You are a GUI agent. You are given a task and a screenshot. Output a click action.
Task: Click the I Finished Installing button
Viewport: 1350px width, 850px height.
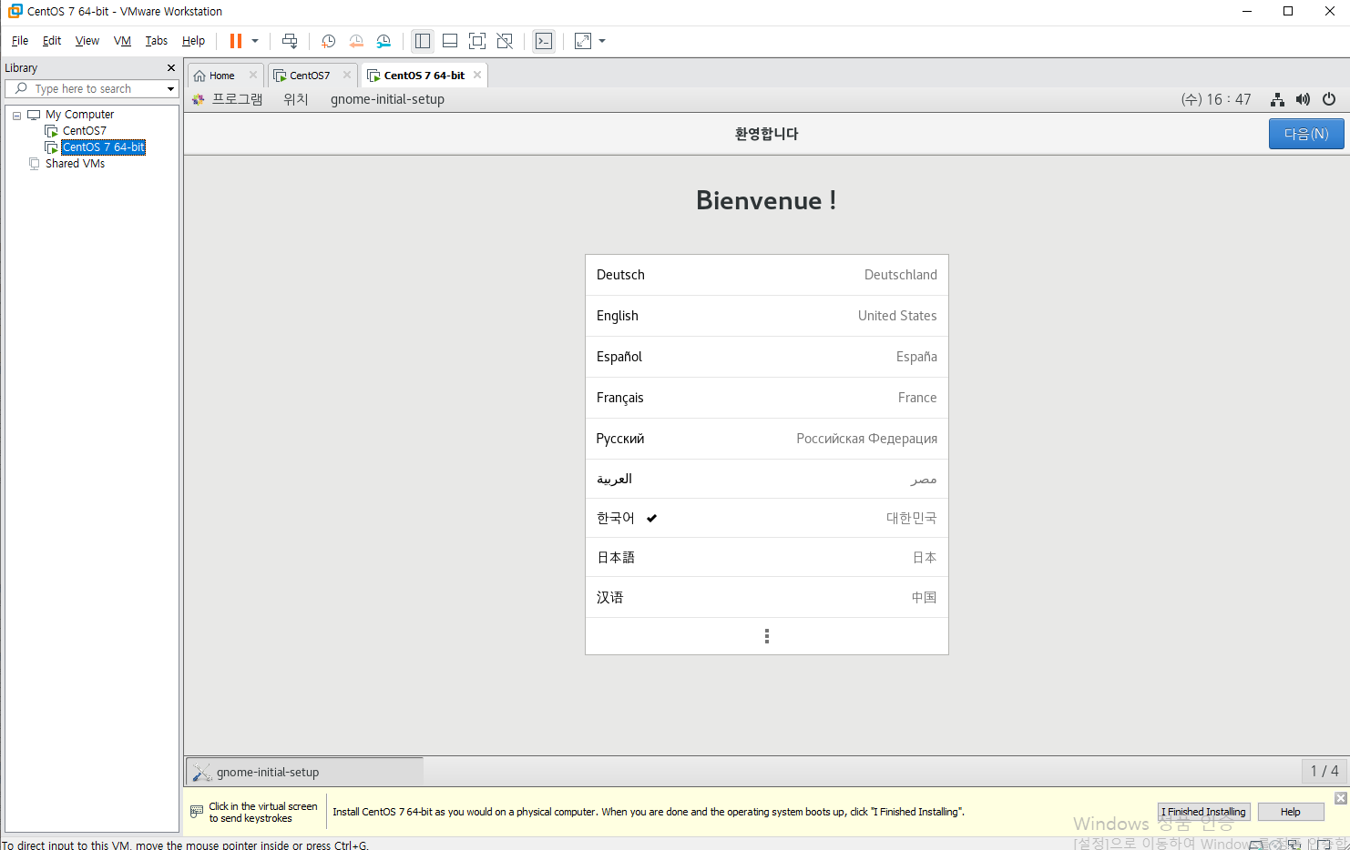[1203, 812]
